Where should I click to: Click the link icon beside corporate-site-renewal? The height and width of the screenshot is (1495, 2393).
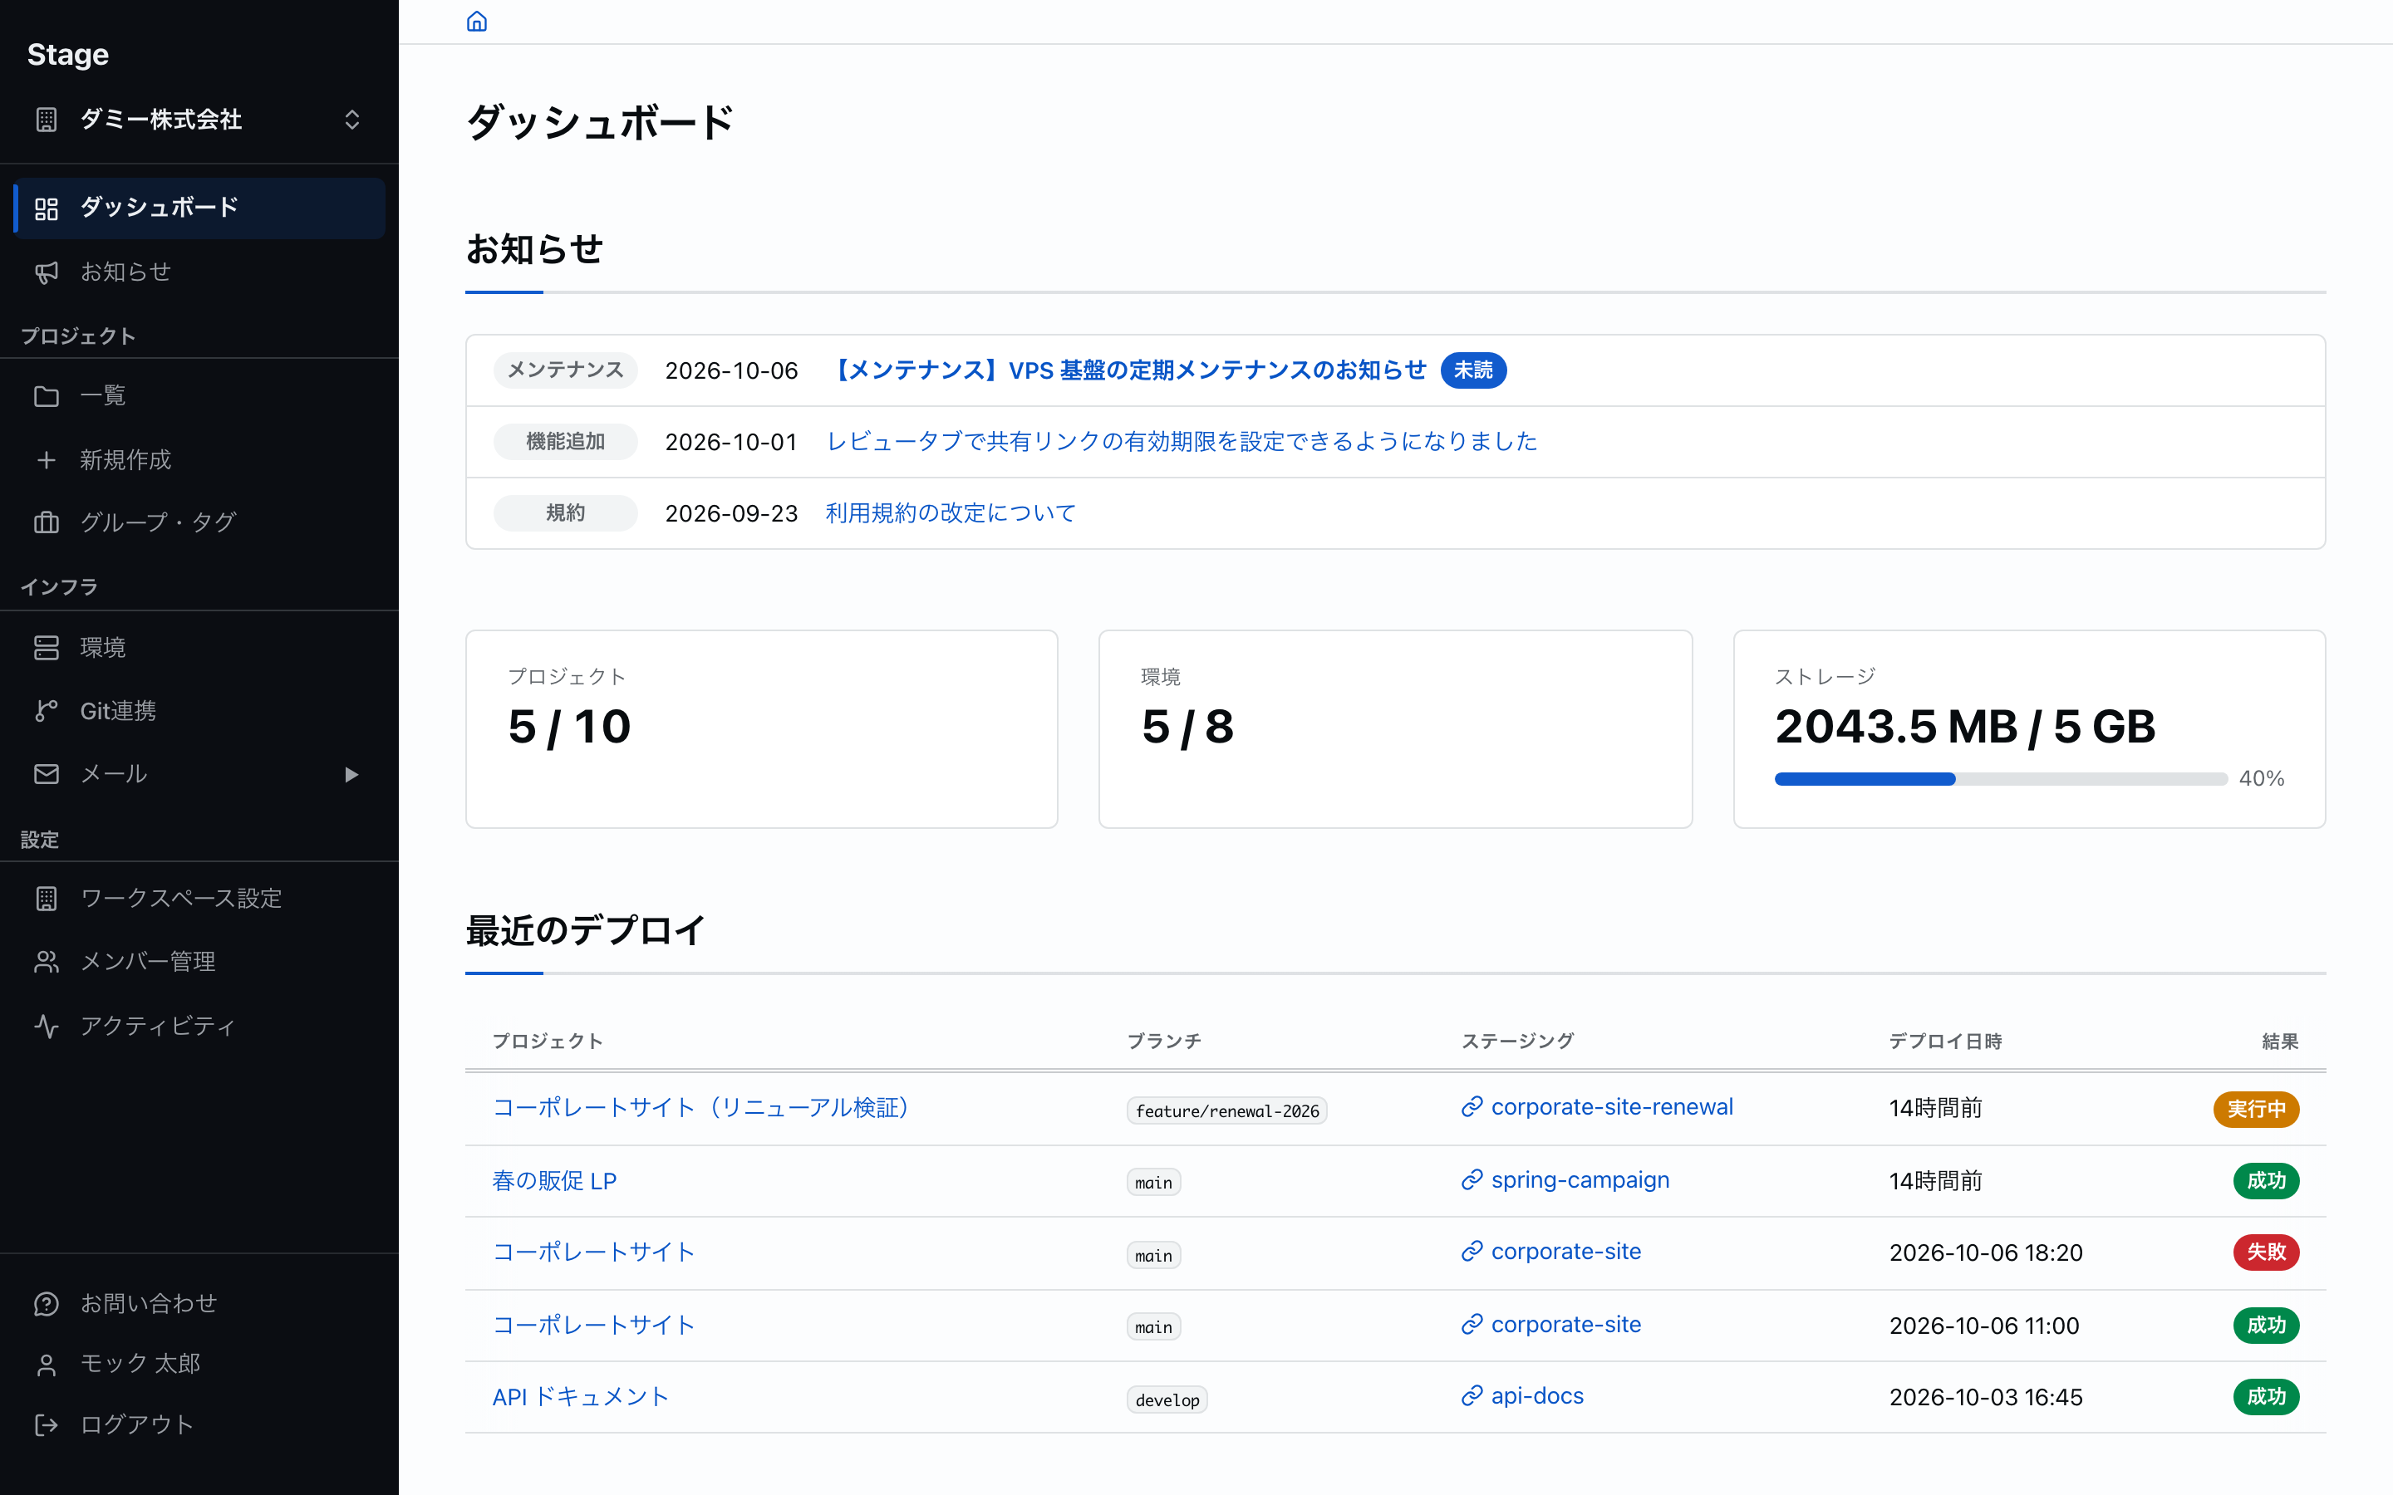click(1472, 1107)
